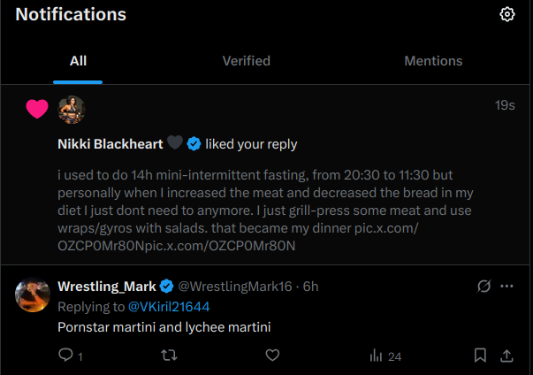Click the Grok icon on Wrestling_Mark's post
533x375 pixels.
point(484,287)
